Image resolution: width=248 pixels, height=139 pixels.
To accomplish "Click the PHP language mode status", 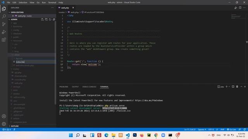I will pyautogui.click(x=222, y=129).
